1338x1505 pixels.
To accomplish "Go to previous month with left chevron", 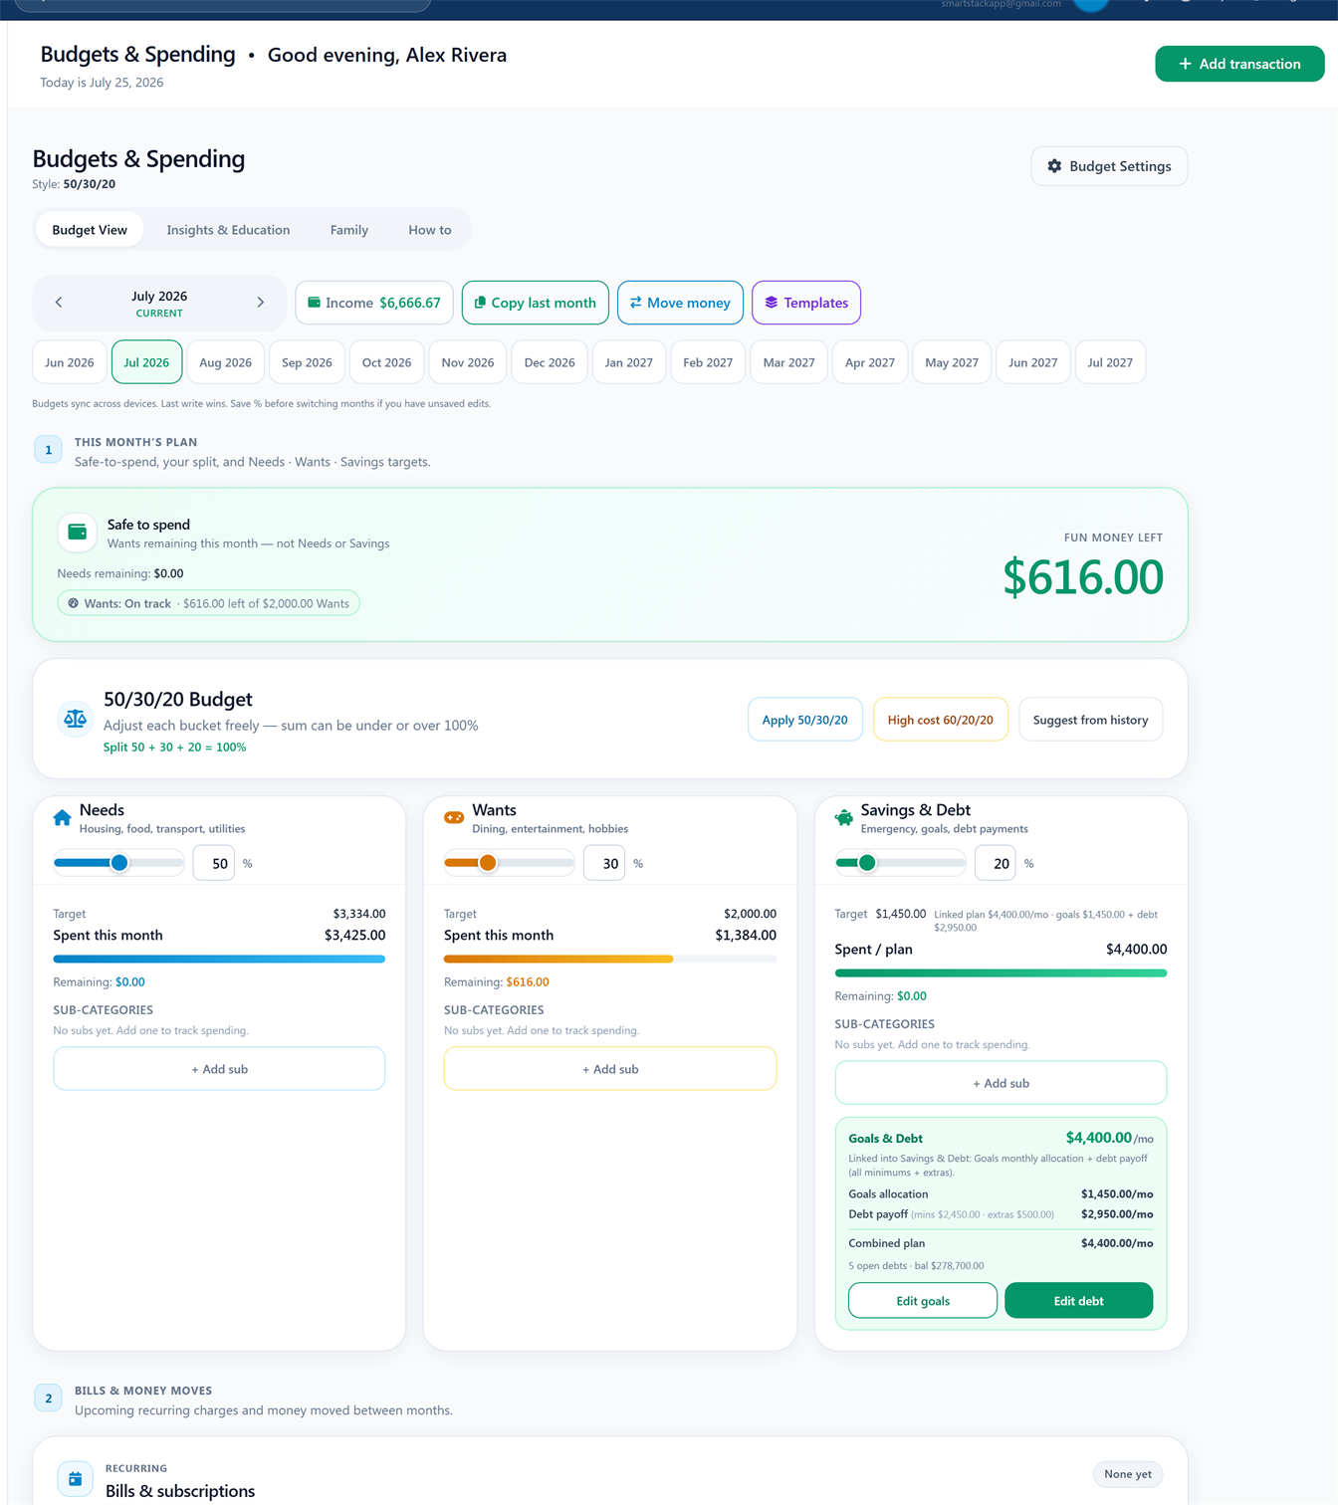I will pyautogui.click(x=59, y=303).
